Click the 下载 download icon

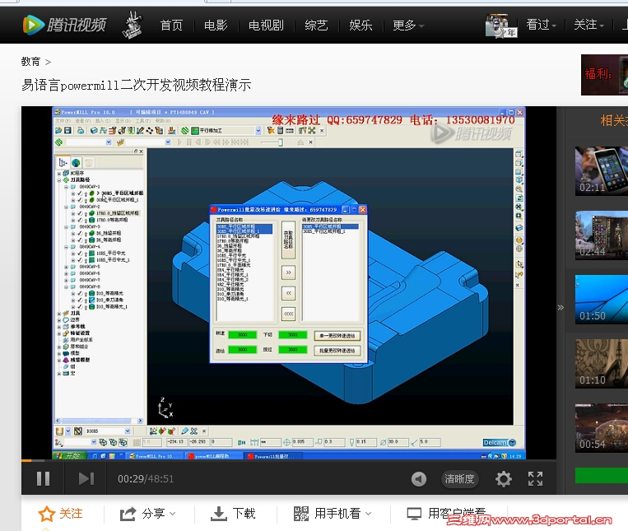pos(219,514)
